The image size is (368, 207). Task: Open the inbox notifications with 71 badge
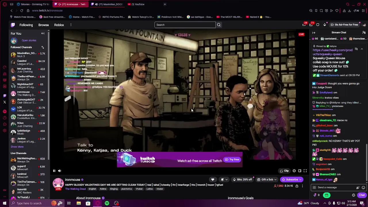pos(311,25)
